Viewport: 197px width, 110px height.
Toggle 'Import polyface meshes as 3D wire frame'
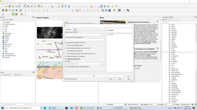(65, 48)
